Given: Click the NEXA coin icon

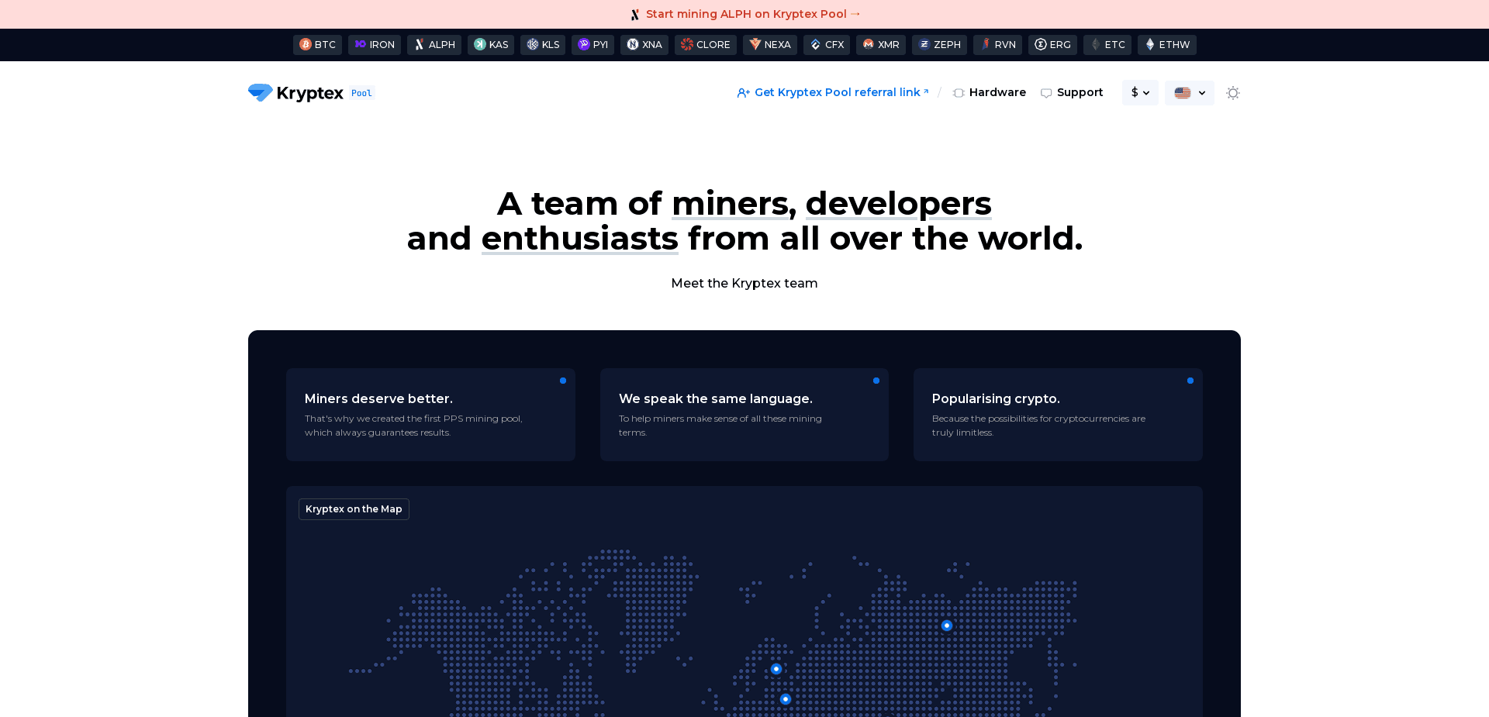Looking at the screenshot, I should (x=754, y=45).
